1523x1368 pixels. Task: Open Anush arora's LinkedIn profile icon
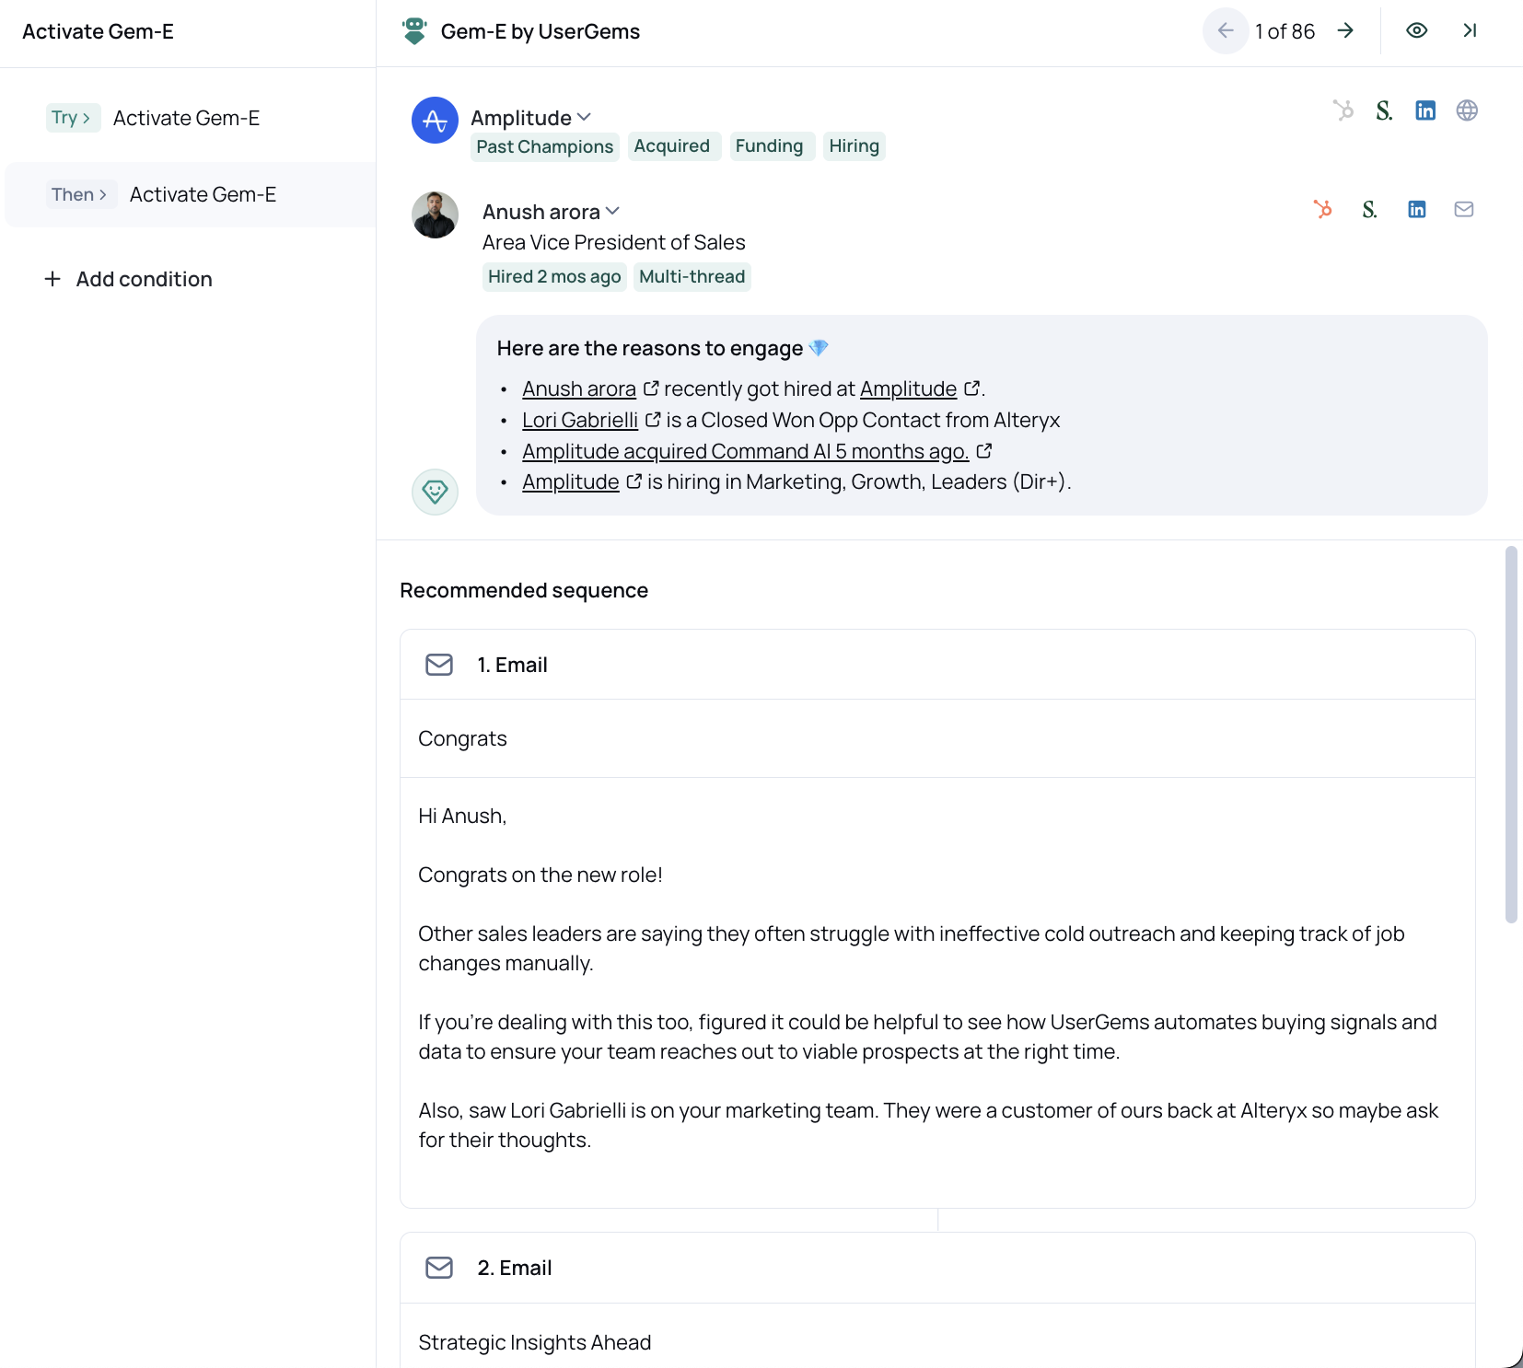[x=1417, y=209]
